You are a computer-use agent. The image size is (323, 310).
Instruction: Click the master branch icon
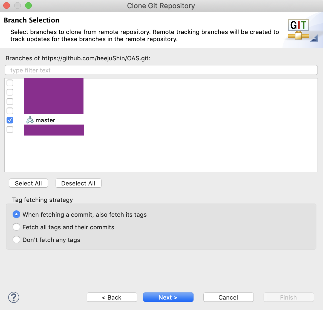30,120
